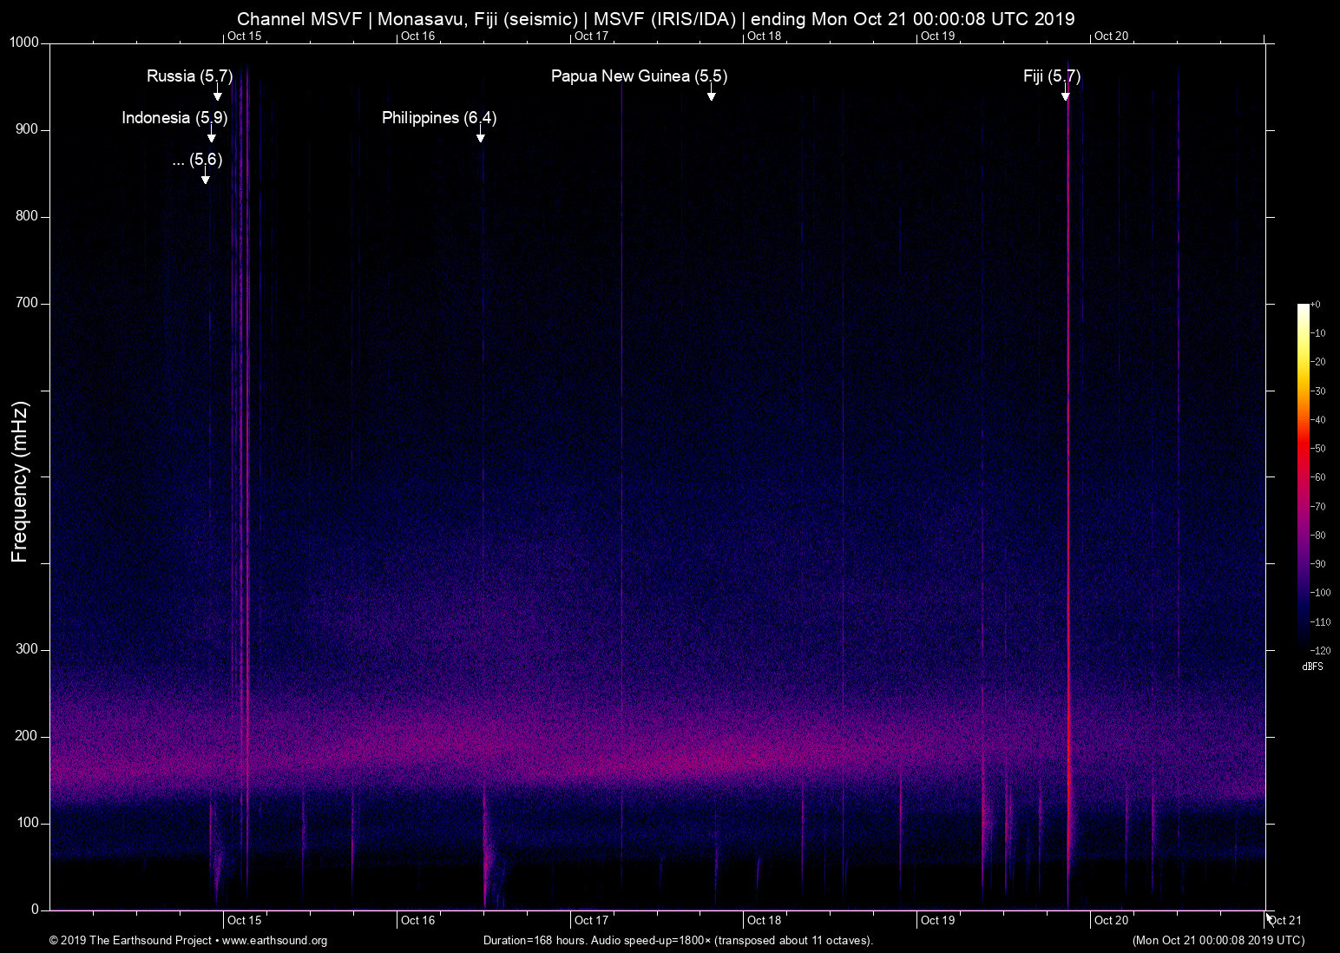Click the Channel MSVF chart title

tap(655, 18)
